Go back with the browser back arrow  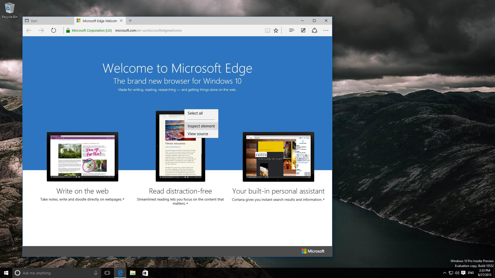pyautogui.click(x=29, y=30)
